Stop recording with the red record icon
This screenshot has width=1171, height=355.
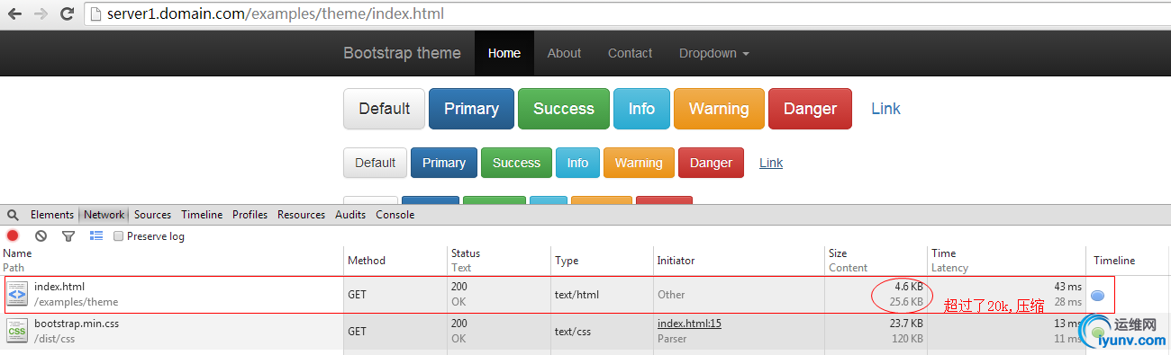pos(13,235)
